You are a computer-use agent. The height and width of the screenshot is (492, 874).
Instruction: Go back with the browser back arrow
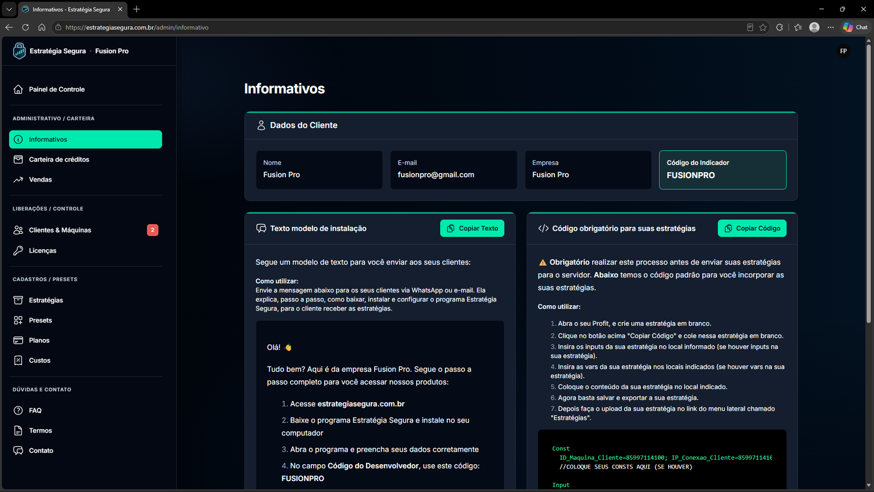coord(9,27)
